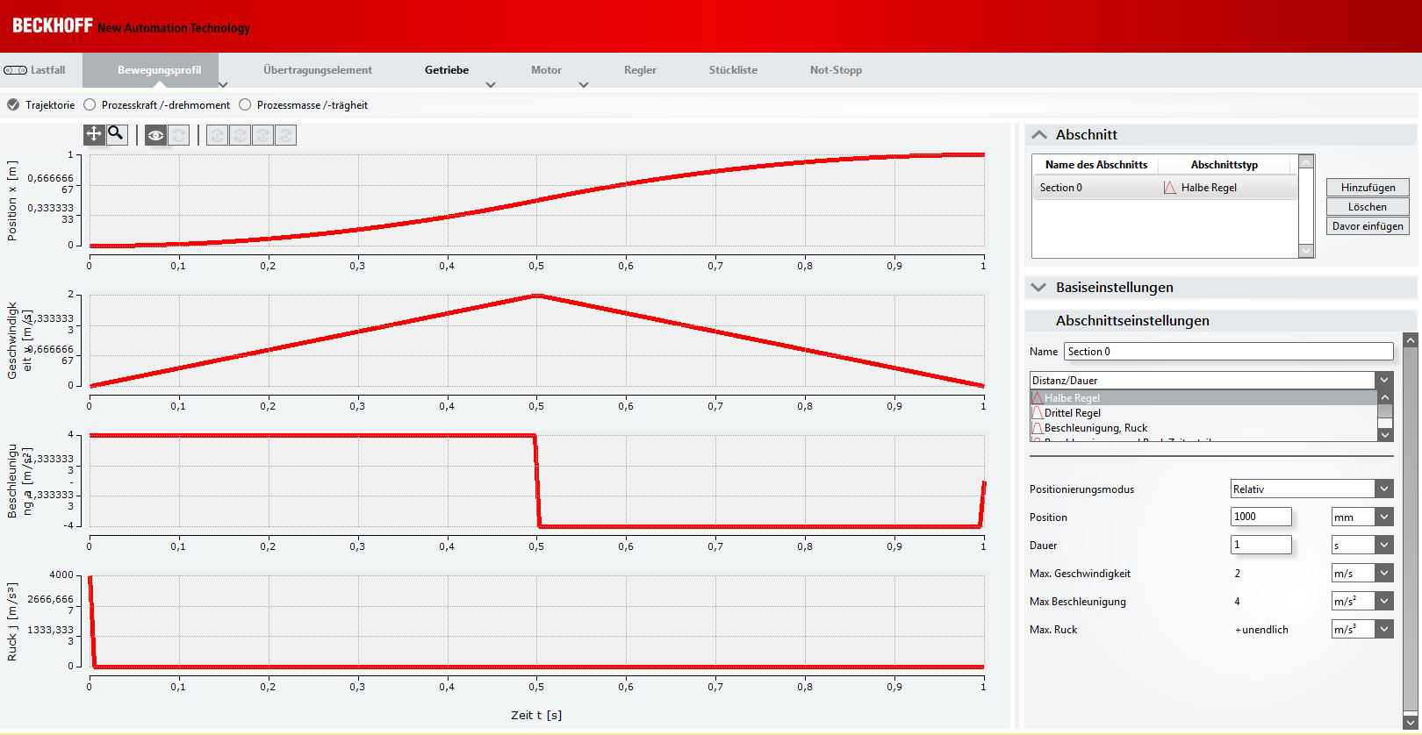The height and width of the screenshot is (735, 1422).
Task: Click the Dauer value input field
Action: pyautogui.click(x=1260, y=545)
